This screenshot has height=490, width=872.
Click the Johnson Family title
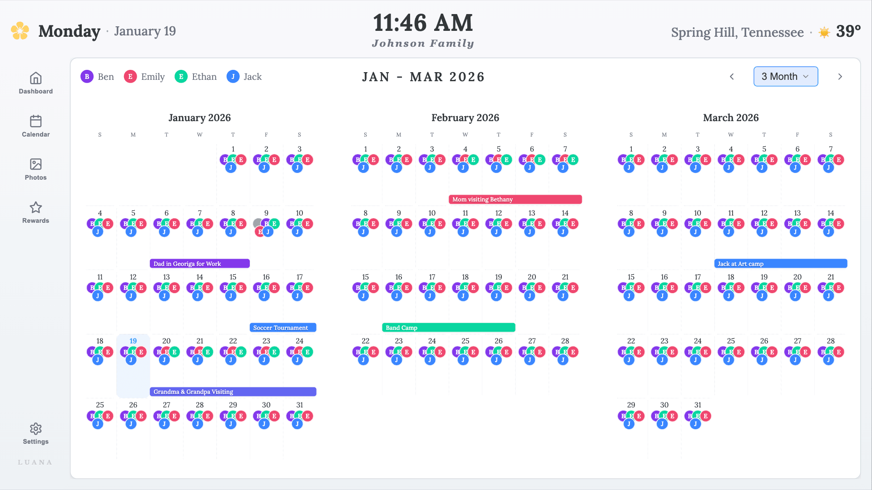click(x=423, y=43)
